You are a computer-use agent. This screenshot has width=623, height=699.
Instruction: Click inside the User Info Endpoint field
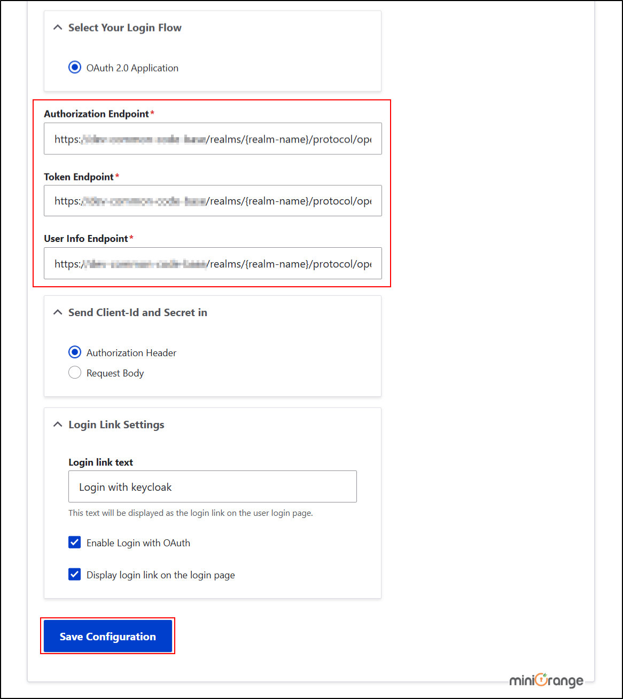point(213,263)
